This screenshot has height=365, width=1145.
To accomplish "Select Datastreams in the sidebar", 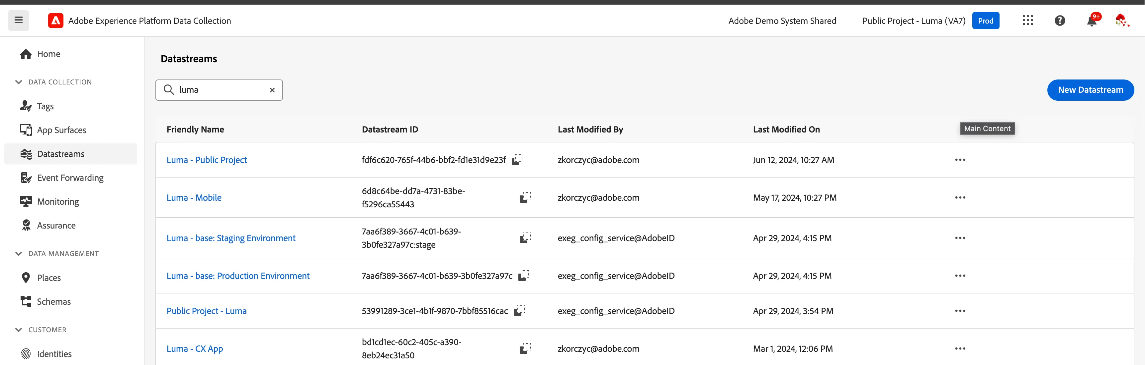I will [x=71, y=154].
